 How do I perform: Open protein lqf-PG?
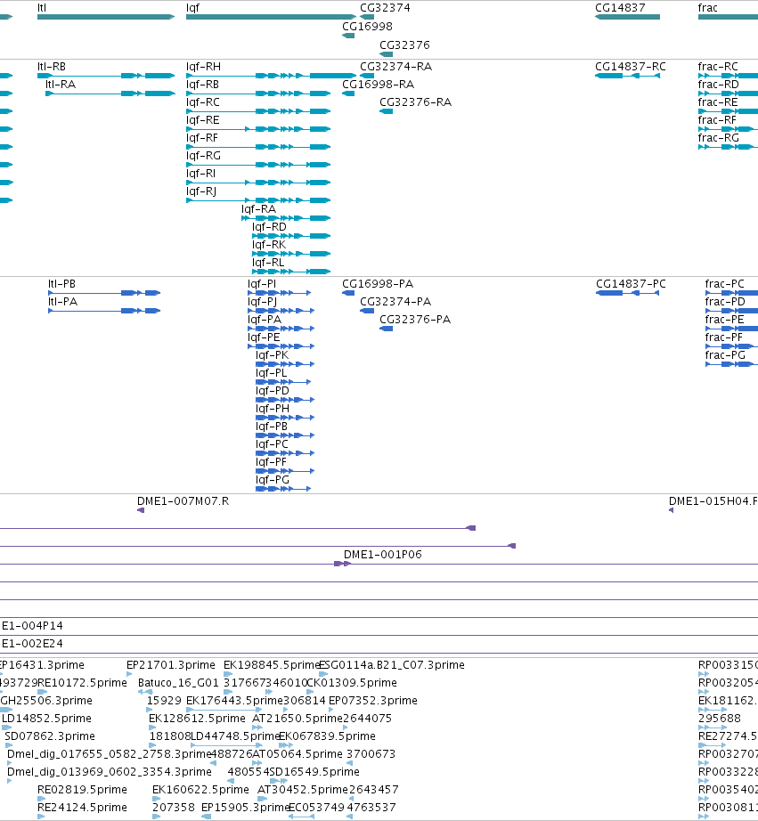273,480
